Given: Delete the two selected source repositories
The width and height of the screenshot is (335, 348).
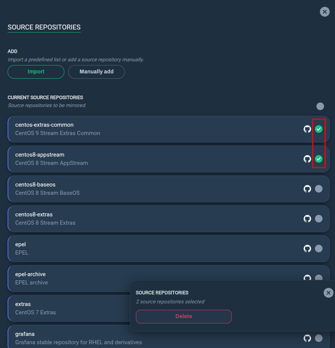Looking at the screenshot, I should click(x=184, y=317).
